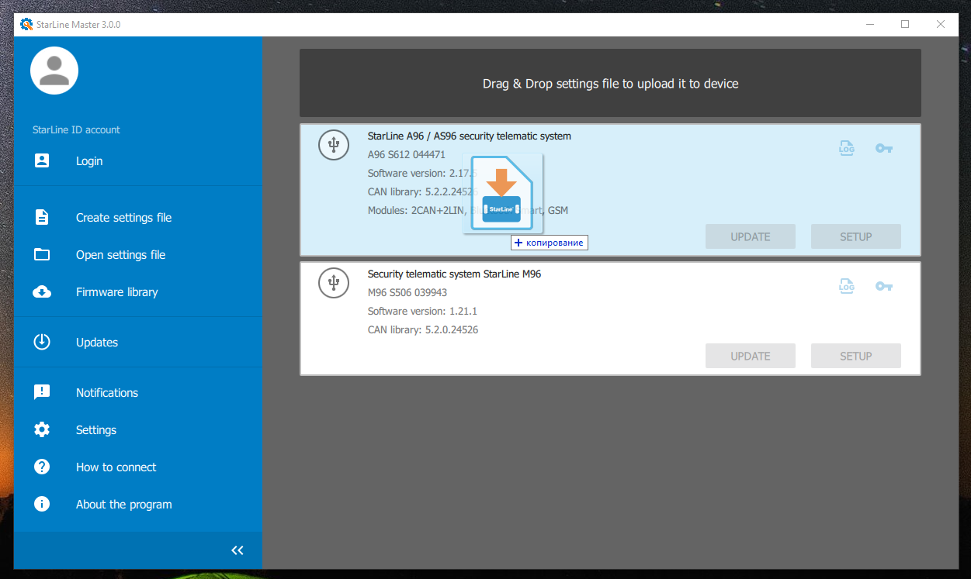Click the Create settings file document icon
This screenshot has height=579, width=971.
point(42,218)
